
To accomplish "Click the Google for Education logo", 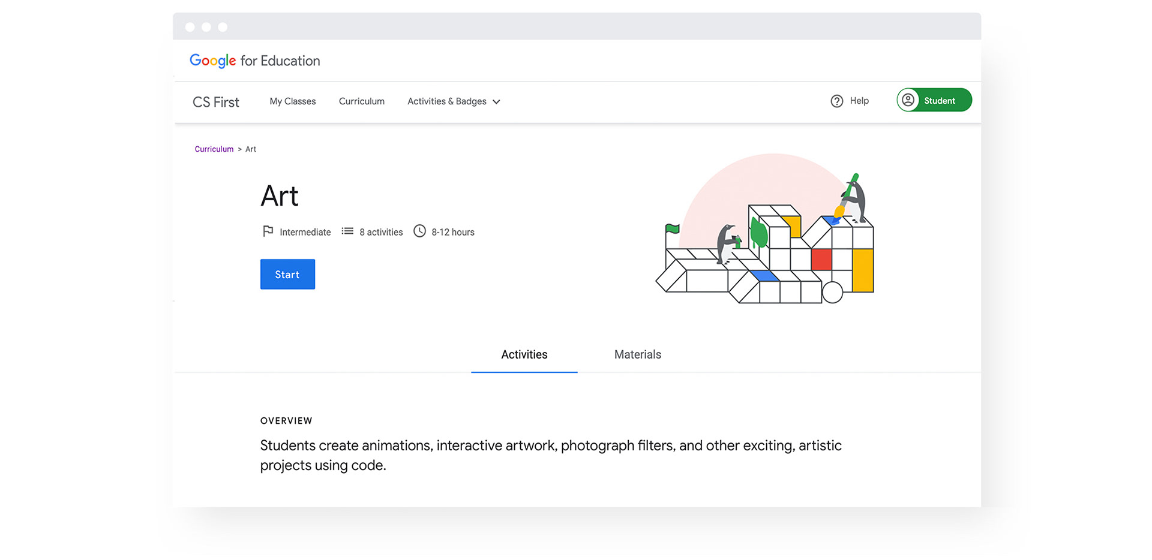I will [x=254, y=61].
